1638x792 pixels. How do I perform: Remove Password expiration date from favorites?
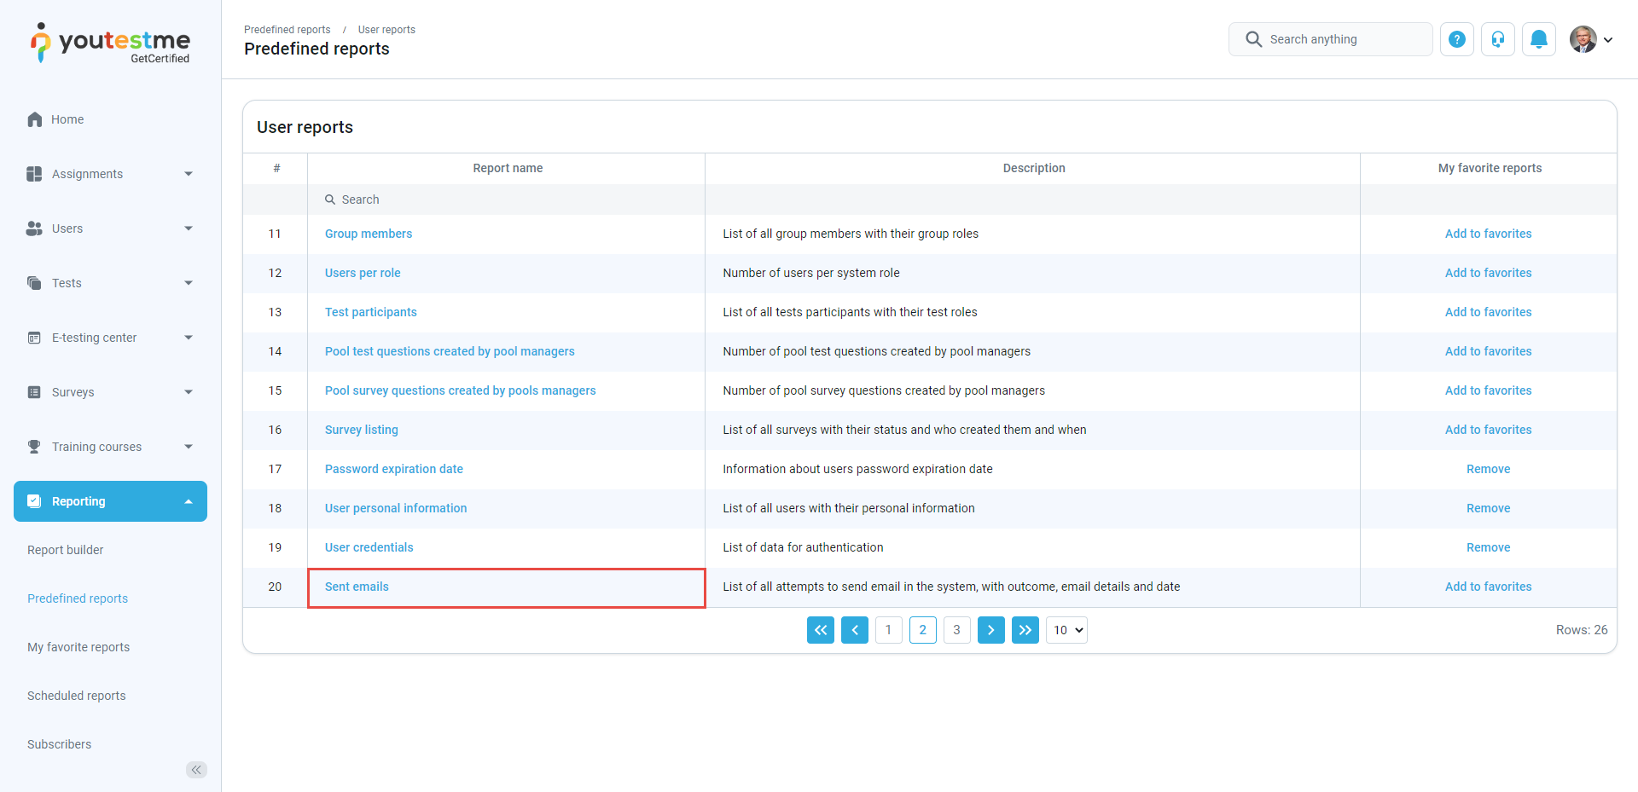pos(1488,469)
